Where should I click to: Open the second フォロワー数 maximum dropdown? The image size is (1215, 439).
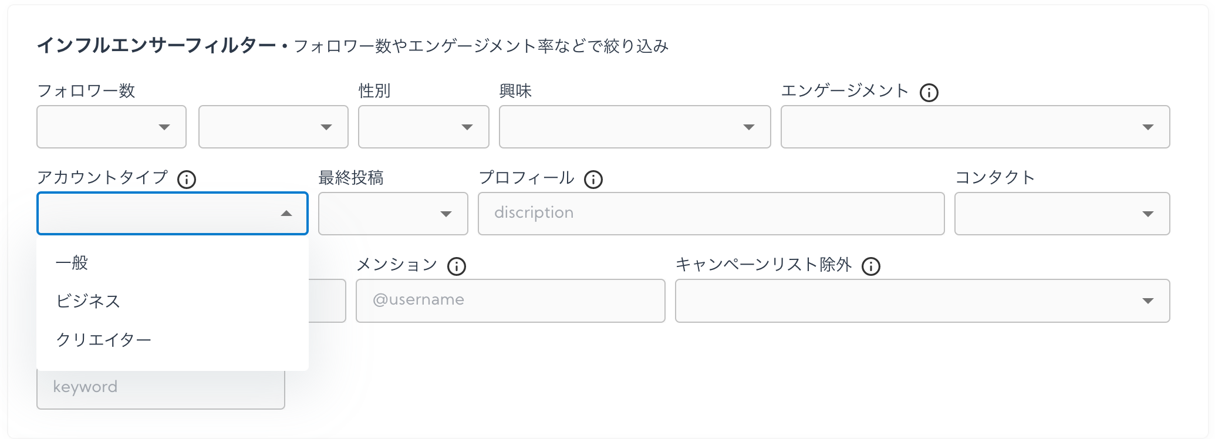274,127
